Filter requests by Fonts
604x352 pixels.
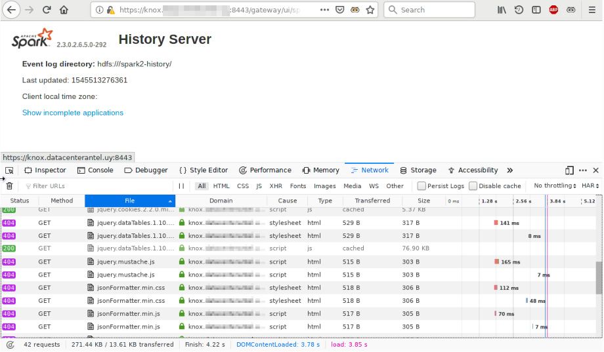click(298, 186)
